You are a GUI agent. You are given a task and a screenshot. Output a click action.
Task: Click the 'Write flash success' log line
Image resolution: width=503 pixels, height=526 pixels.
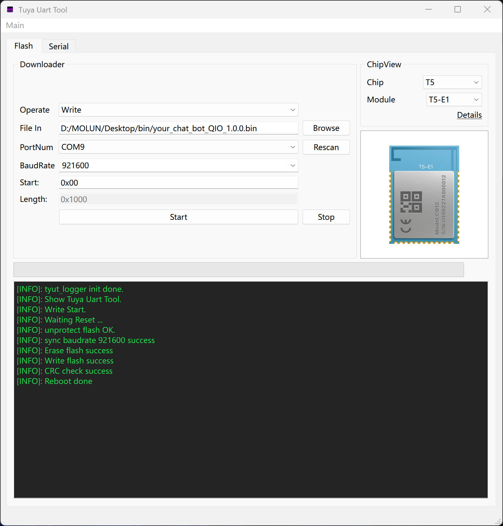[x=65, y=361]
